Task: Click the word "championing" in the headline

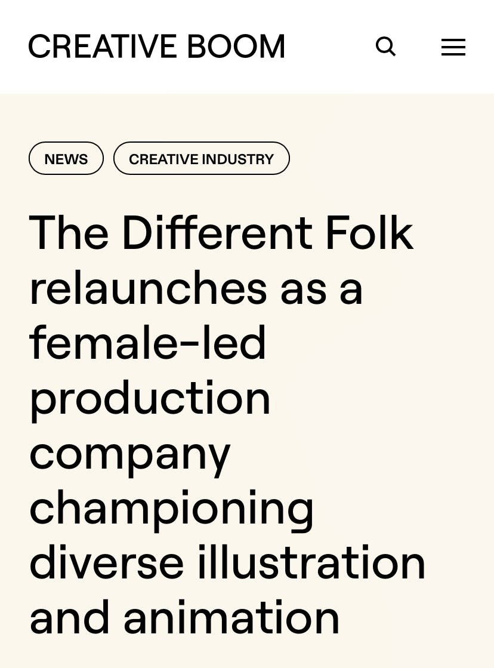Action: (x=171, y=509)
